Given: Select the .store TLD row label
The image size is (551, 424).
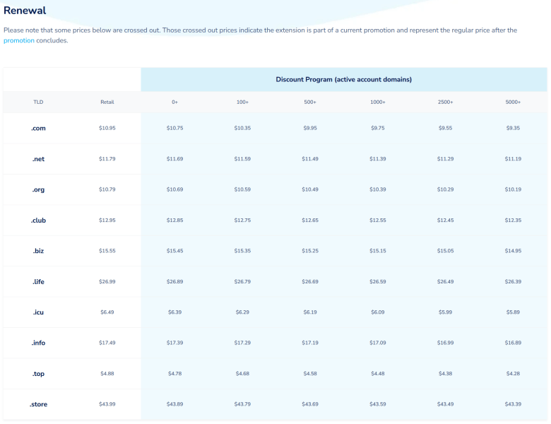Looking at the screenshot, I should tap(38, 404).
